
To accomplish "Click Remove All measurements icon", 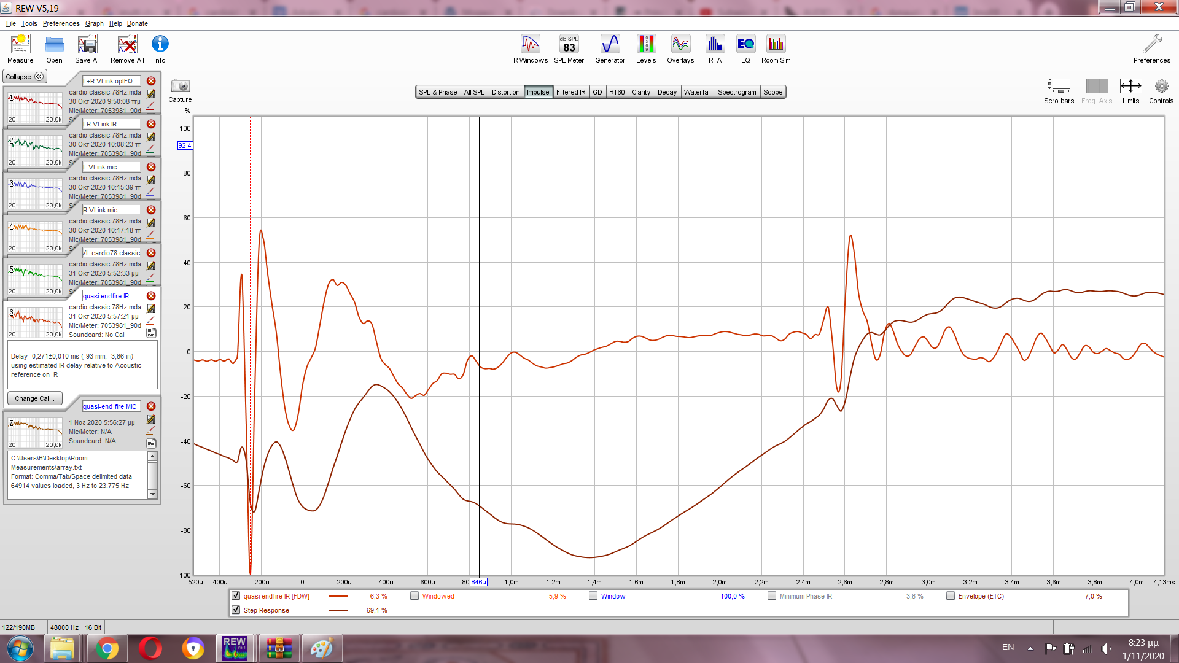I will point(127,48).
